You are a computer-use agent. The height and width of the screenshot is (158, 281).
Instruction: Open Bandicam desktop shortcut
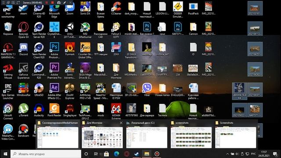23,131
